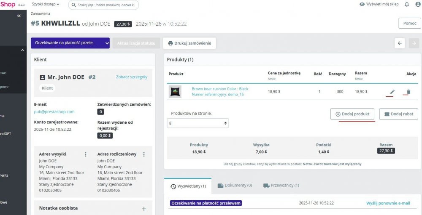Open the products per page selector
Screen dimensions: 422x215
198,123
